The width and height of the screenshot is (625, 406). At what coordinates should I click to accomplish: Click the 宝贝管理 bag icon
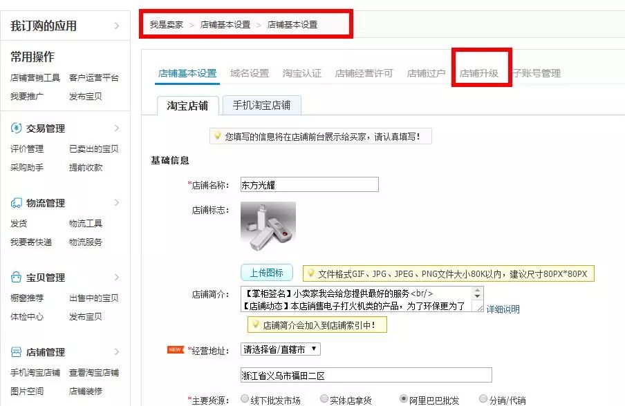click(16, 277)
